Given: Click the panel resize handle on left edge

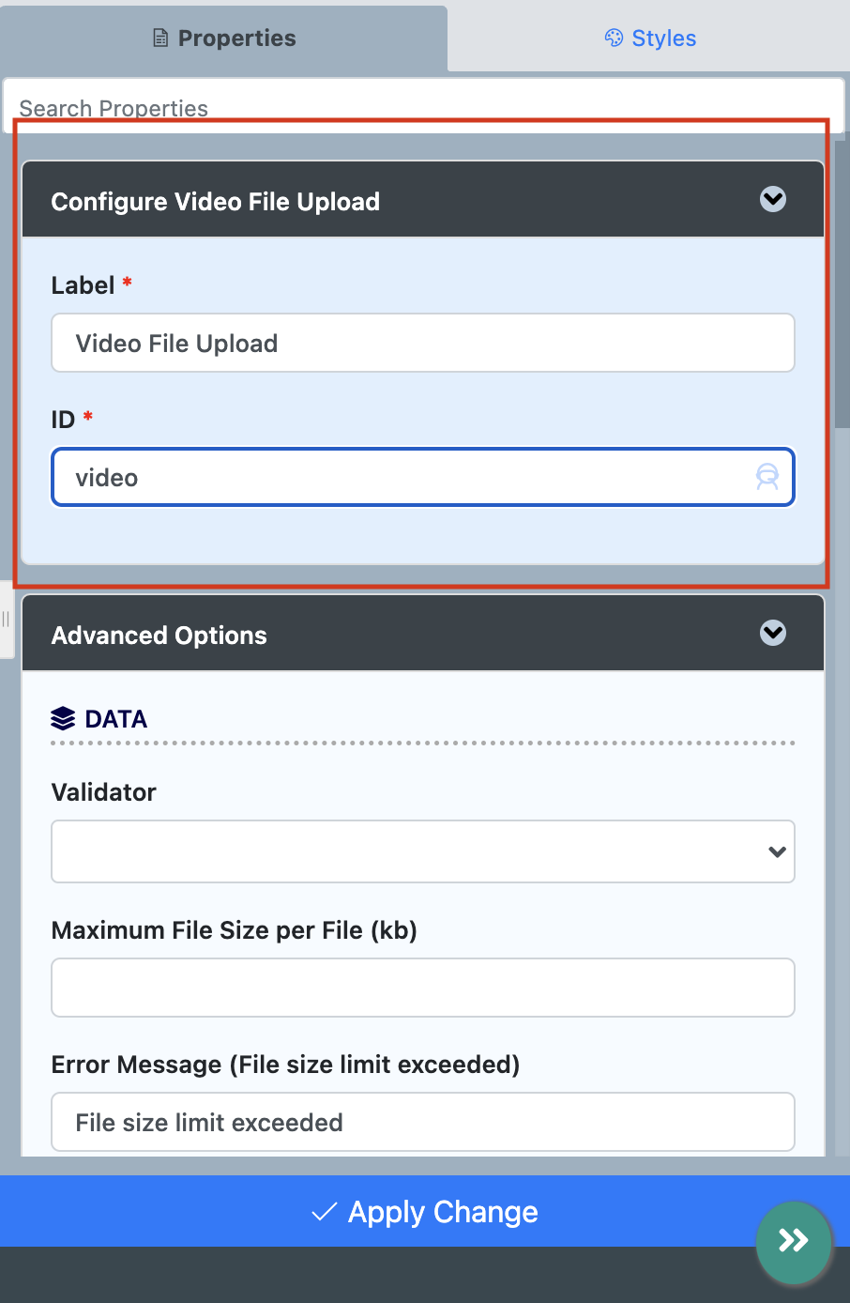Looking at the screenshot, I should [x=6, y=620].
